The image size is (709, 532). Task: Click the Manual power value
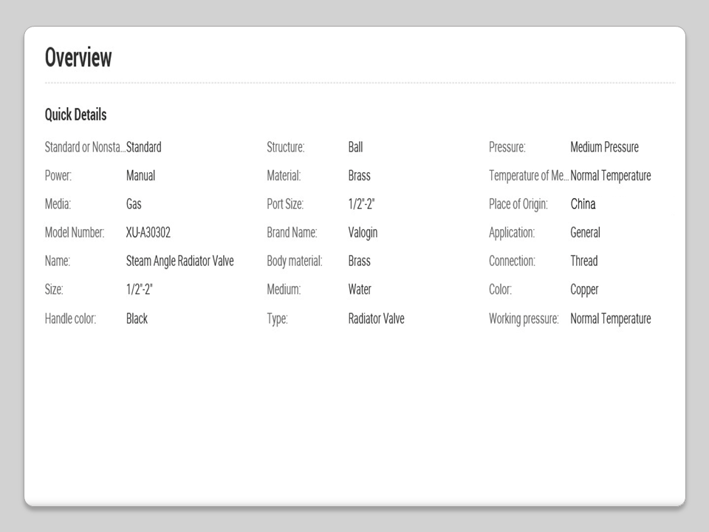[140, 176]
